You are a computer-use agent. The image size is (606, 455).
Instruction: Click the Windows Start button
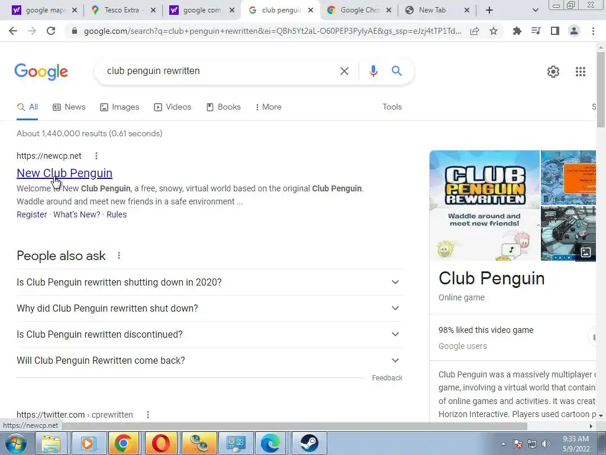click(15, 443)
